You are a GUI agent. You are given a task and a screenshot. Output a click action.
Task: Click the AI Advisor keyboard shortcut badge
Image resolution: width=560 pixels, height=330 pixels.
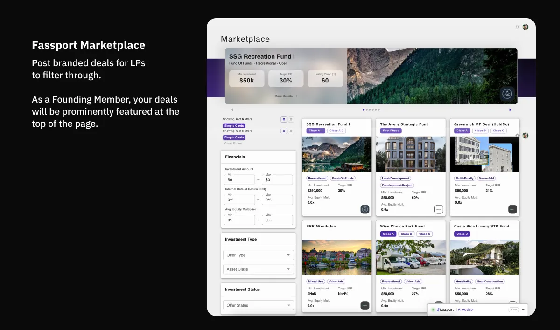pyautogui.click(x=514, y=309)
